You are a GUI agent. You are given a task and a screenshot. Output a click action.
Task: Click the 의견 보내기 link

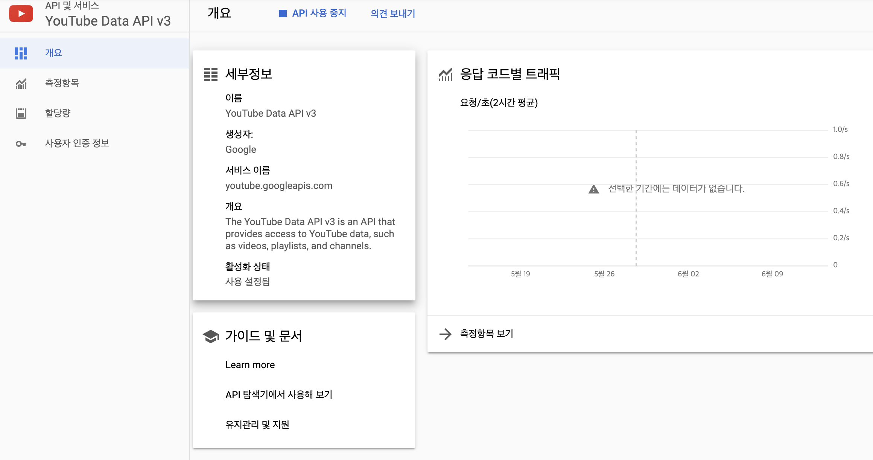[x=392, y=14]
